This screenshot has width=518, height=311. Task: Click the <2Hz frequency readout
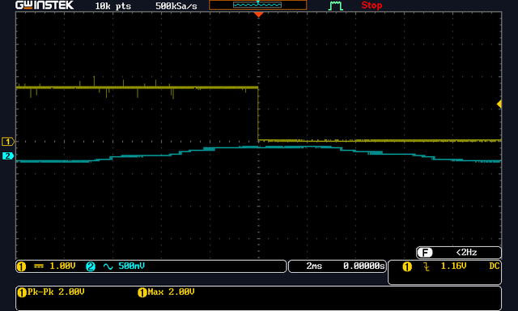pos(466,253)
